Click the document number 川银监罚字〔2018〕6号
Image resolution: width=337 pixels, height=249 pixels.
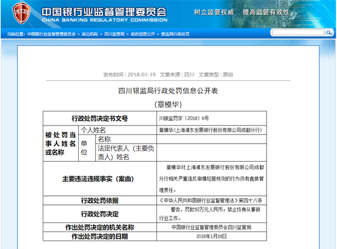(184, 118)
